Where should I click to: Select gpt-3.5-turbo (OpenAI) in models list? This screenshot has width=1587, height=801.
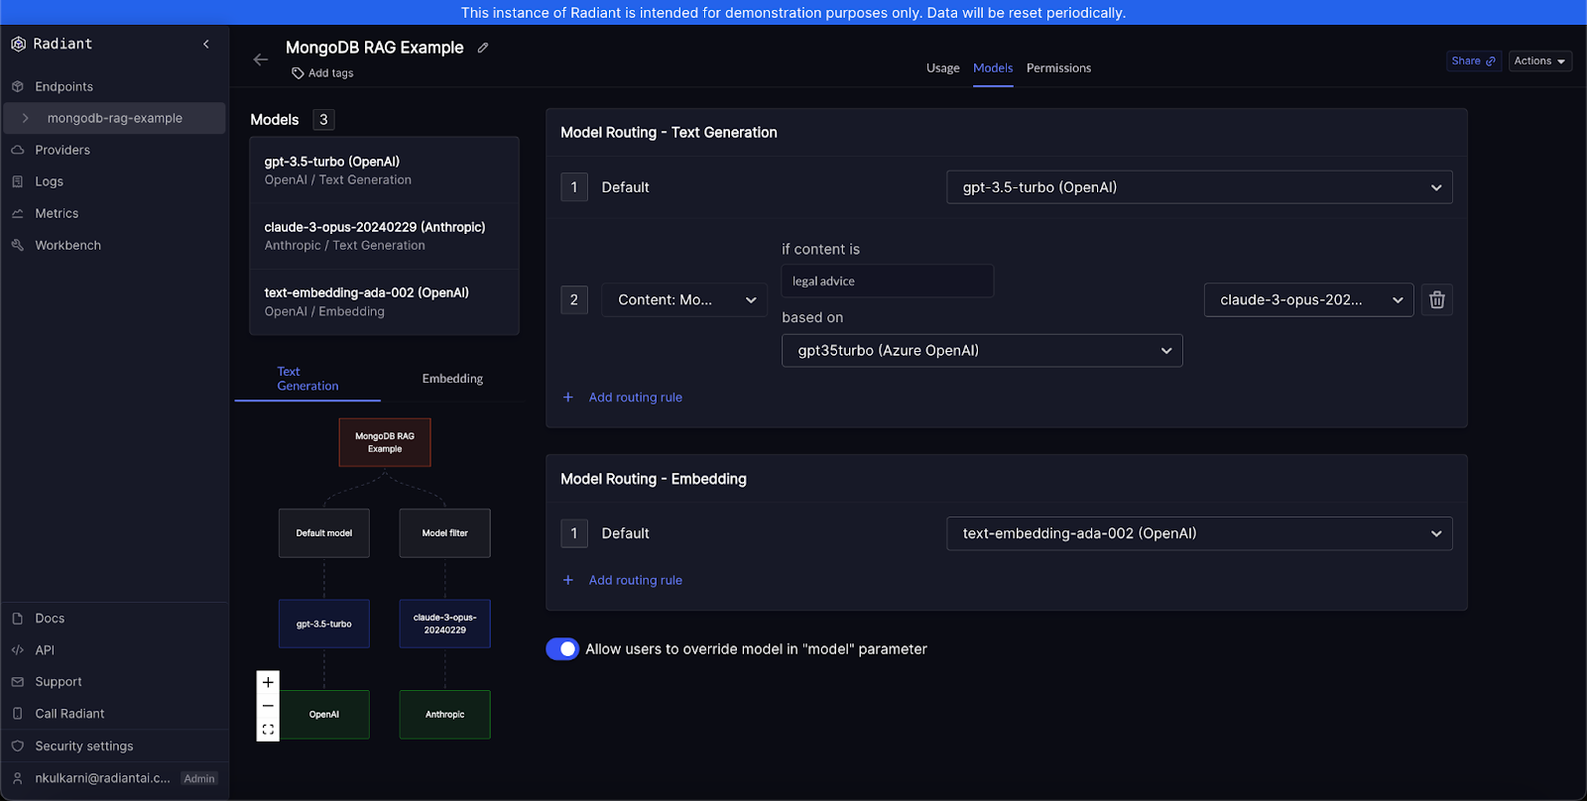(x=384, y=171)
